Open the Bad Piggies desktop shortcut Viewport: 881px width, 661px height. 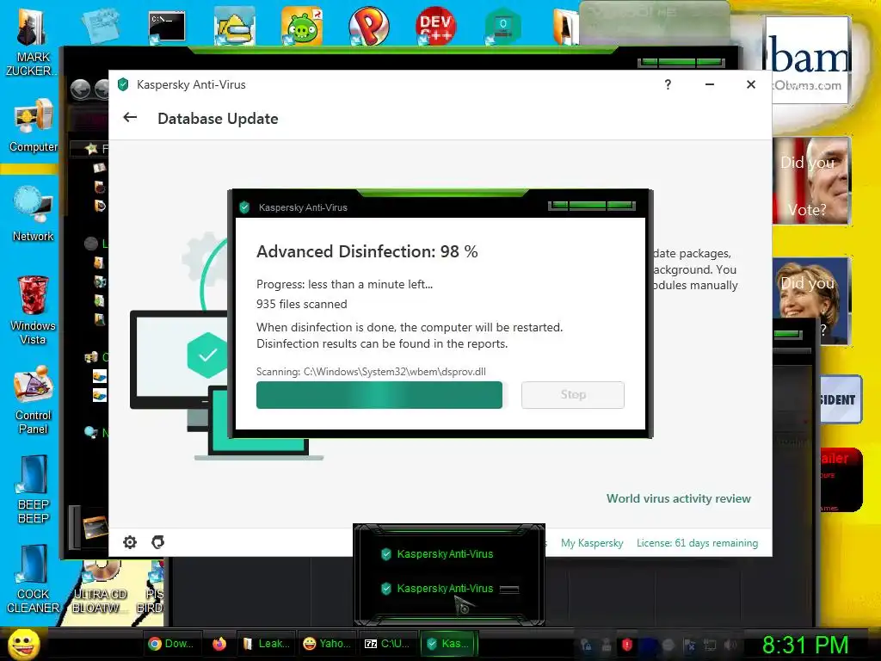pyautogui.click(x=302, y=27)
